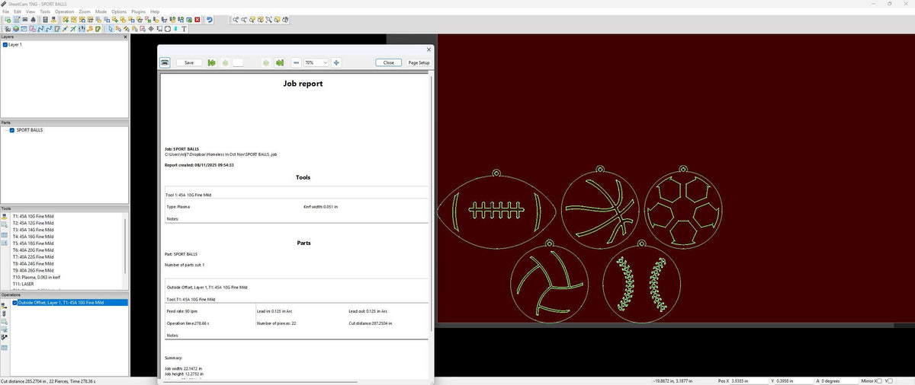This screenshot has width=915, height=385.
Task: Click the Save button in Job report
Action: point(189,62)
